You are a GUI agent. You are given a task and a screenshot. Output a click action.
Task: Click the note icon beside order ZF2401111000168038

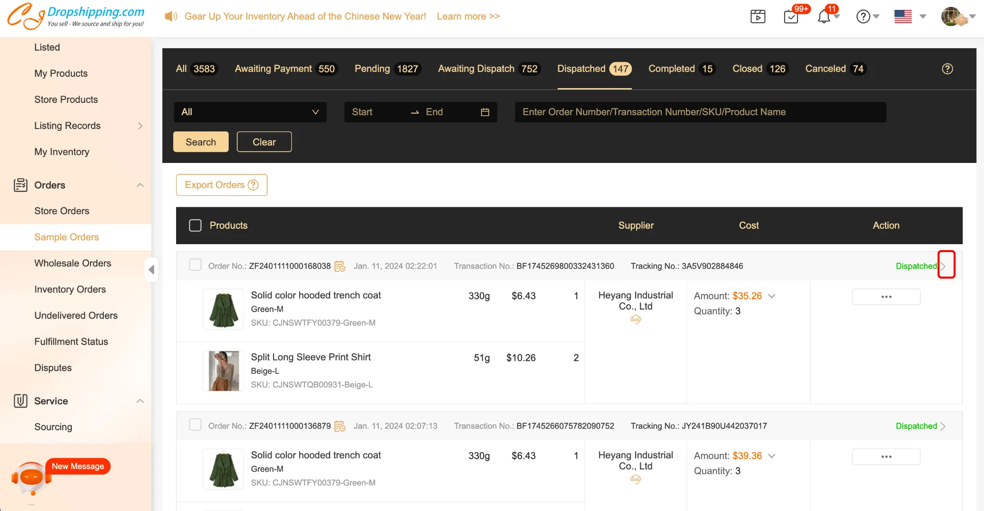[x=340, y=266]
